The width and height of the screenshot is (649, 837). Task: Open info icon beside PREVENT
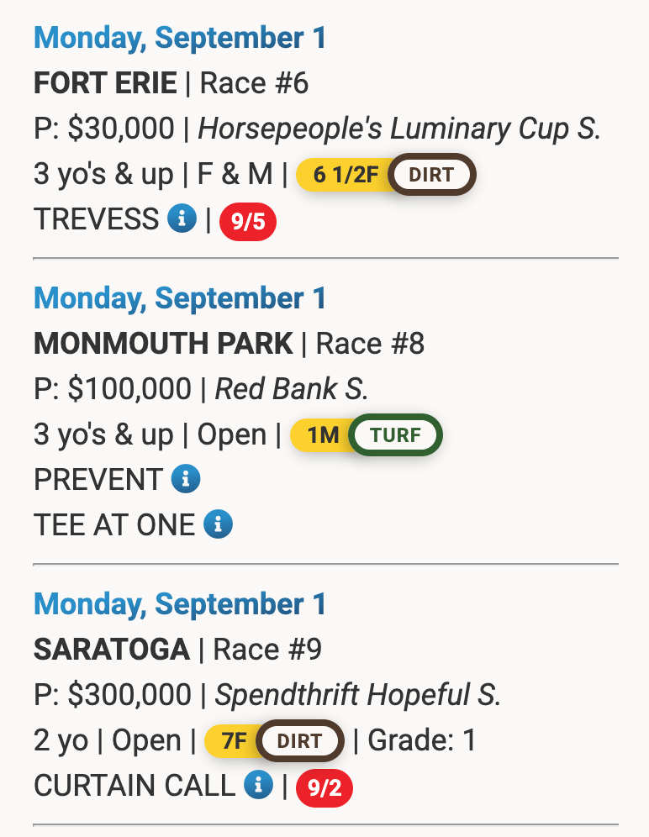pyautogui.click(x=186, y=480)
